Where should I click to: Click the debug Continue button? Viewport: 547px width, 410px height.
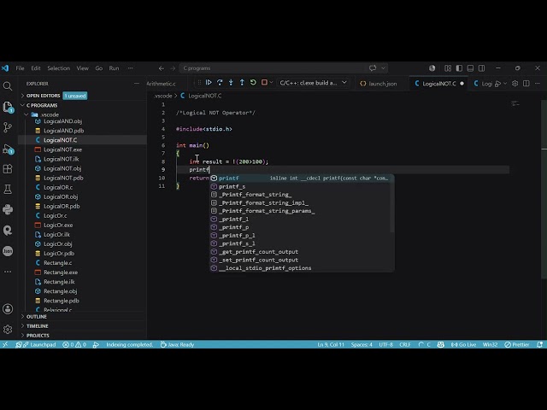[209, 83]
